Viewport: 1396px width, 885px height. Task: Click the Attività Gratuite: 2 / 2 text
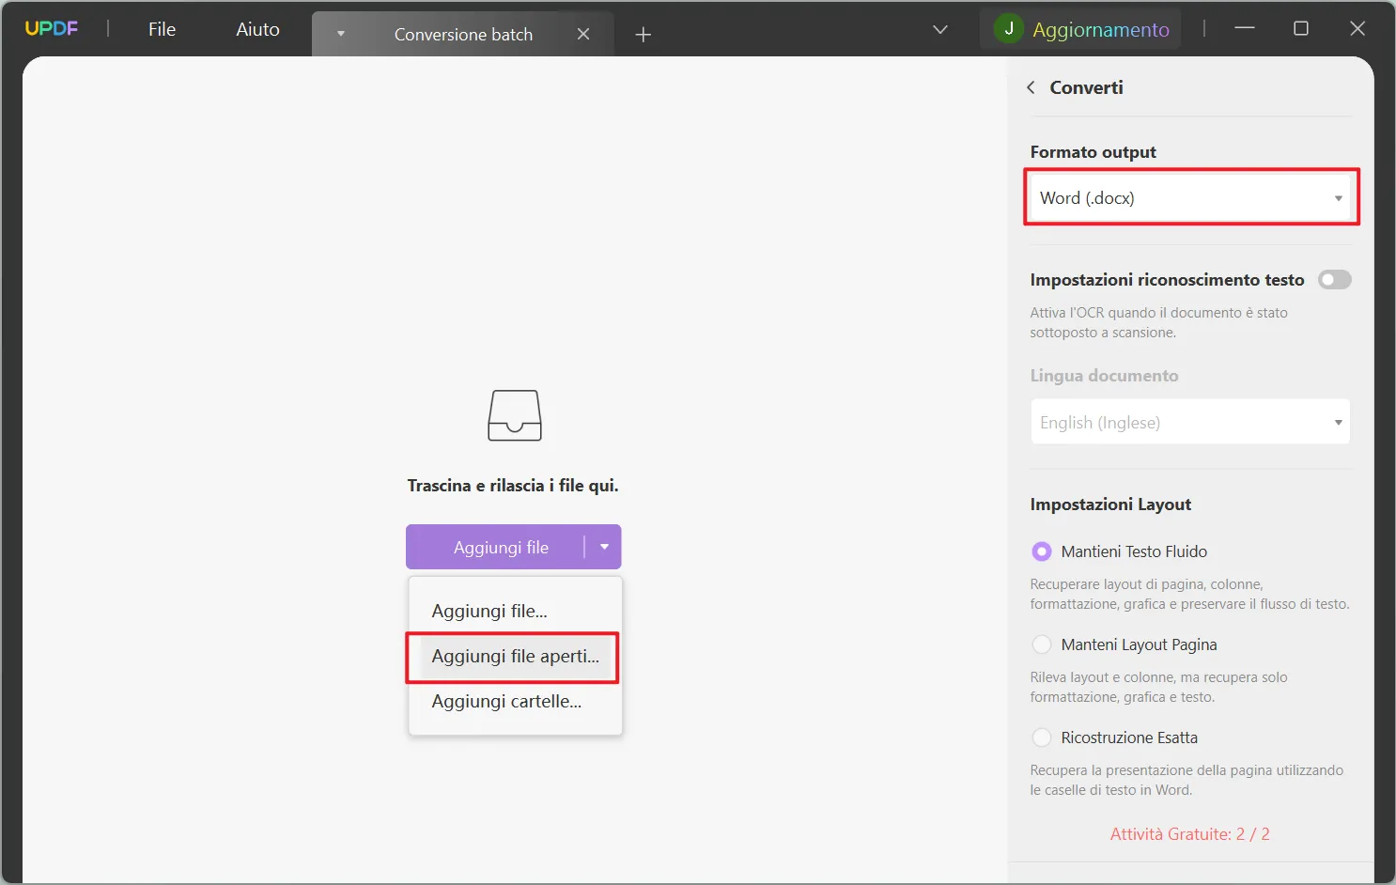coord(1189,834)
